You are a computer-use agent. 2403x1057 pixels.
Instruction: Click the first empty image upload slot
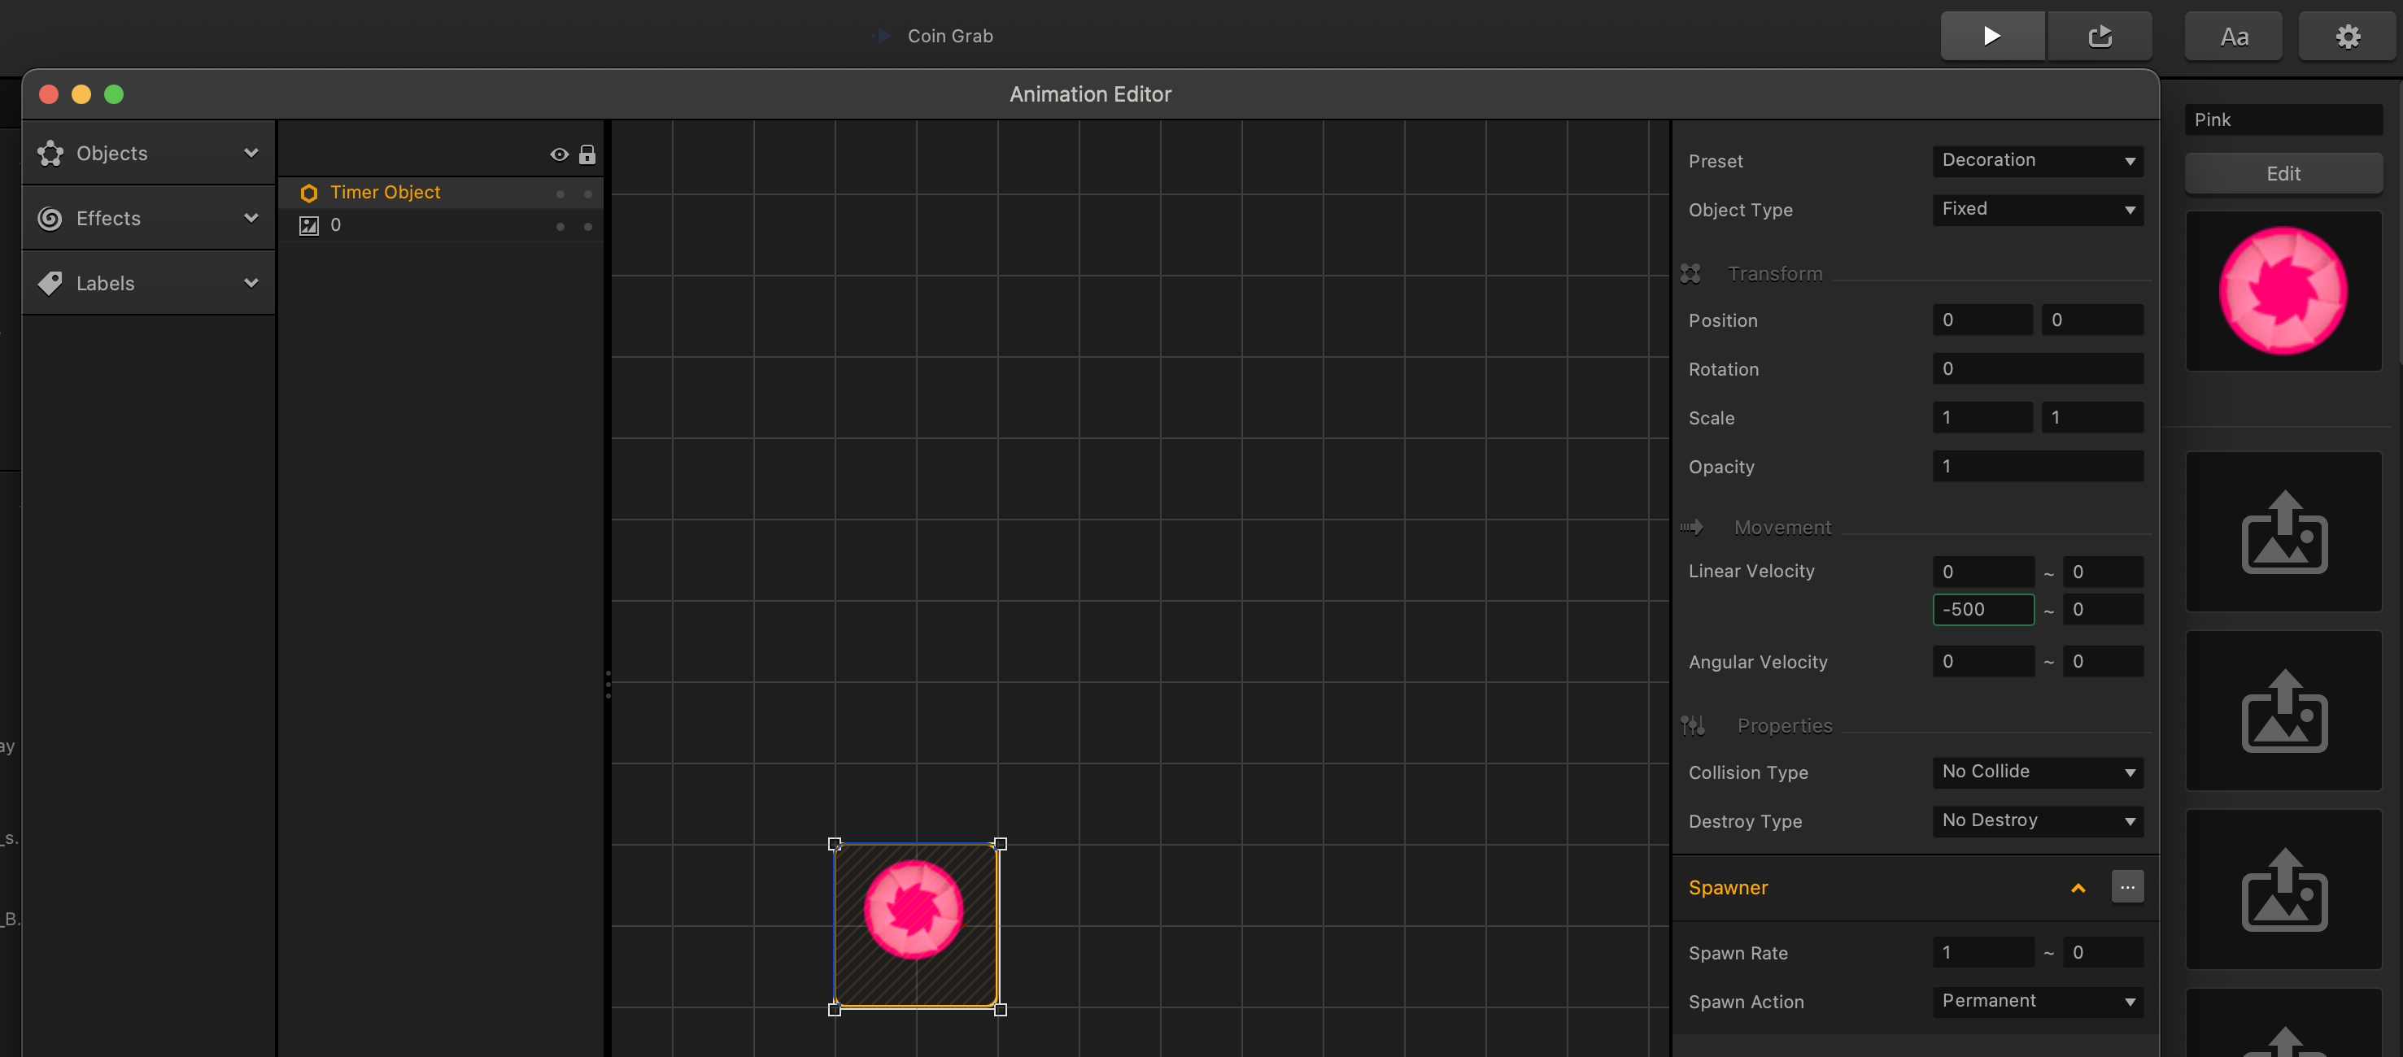click(x=2283, y=533)
